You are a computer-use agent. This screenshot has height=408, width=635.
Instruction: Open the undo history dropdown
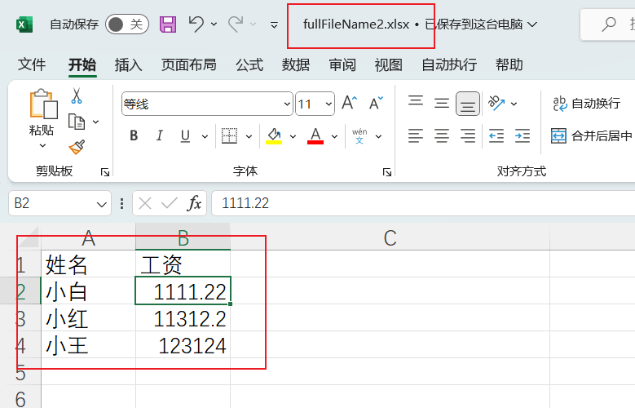tap(214, 24)
